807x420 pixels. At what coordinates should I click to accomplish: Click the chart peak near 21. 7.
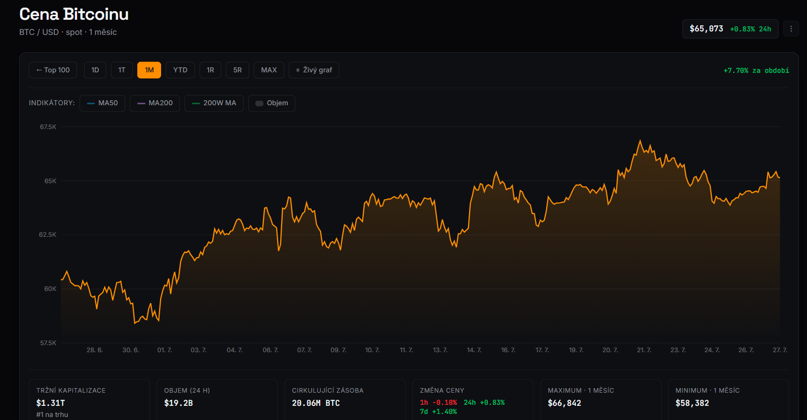[640, 141]
